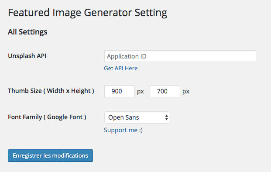
Task: Open the Open Sans font family dropdown
Action: click(137, 117)
